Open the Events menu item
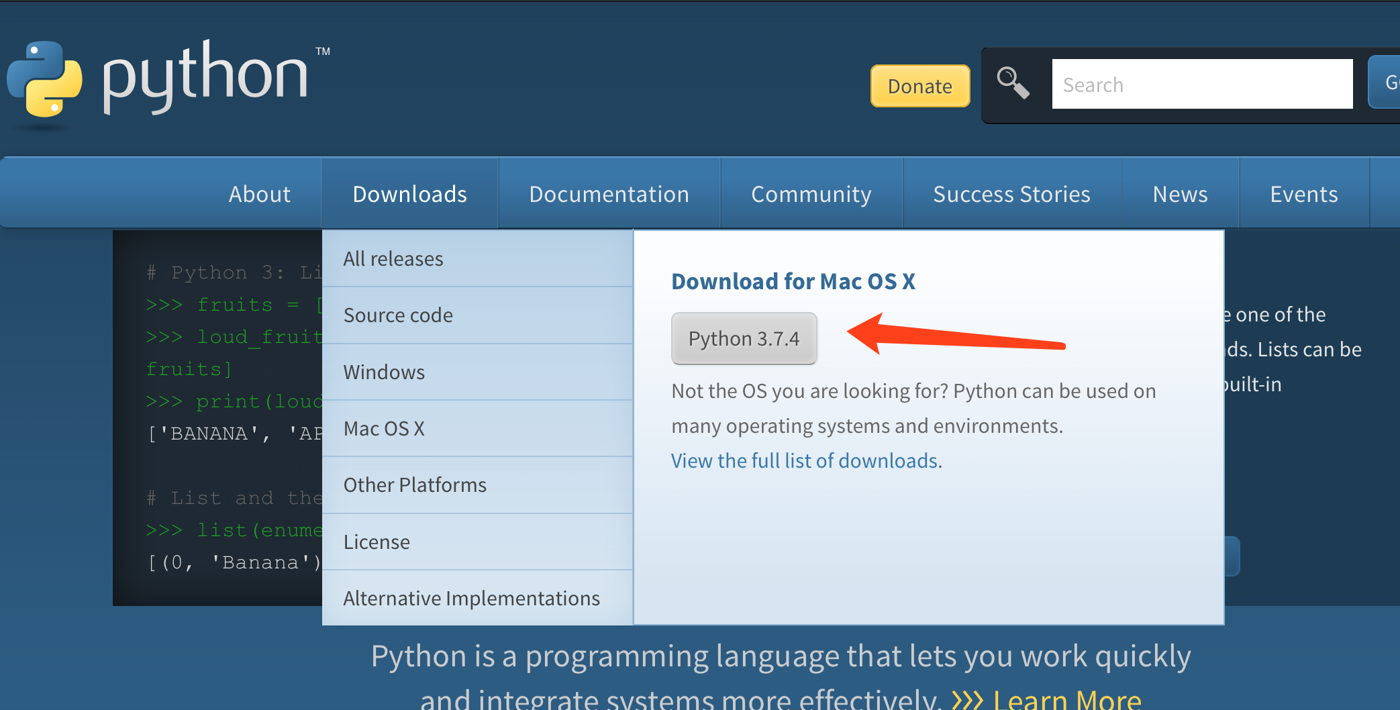 tap(1303, 194)
